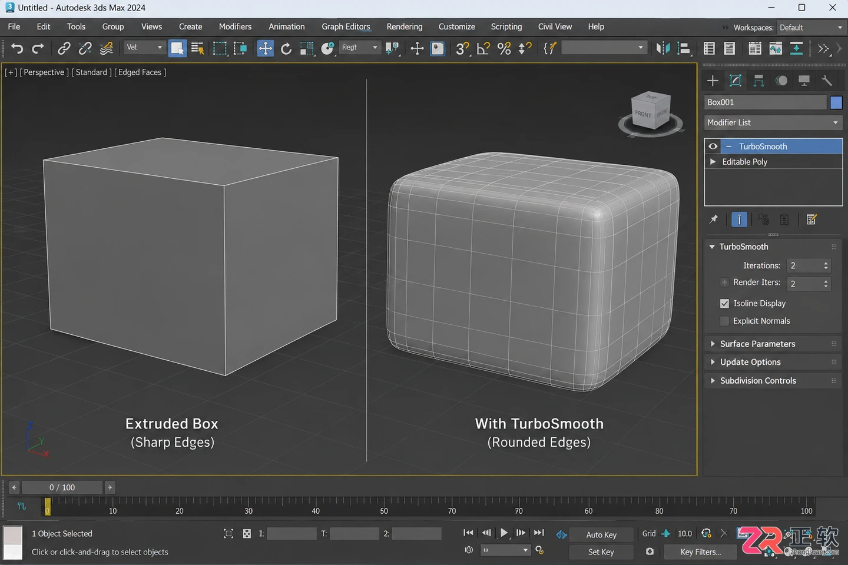Click the Play Animation button

(503, 533)
